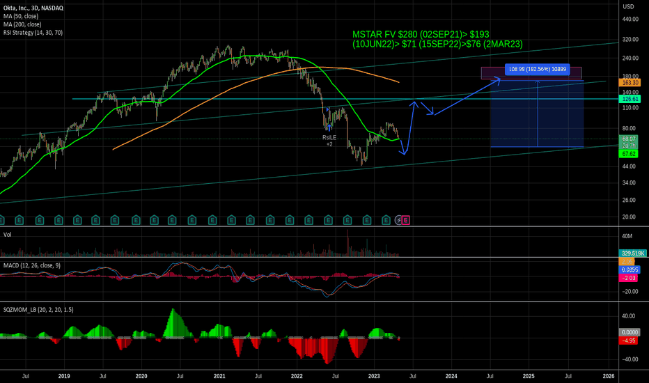Click the 2019 label on time axis
The image size is (649, 383).
coord(64,376)
